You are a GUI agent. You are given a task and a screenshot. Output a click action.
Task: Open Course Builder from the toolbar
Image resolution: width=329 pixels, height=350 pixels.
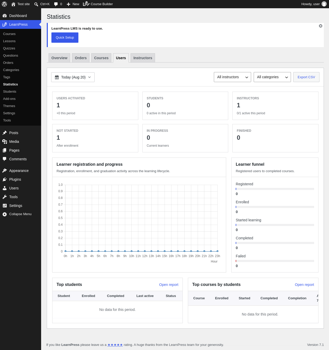[98, 4]
